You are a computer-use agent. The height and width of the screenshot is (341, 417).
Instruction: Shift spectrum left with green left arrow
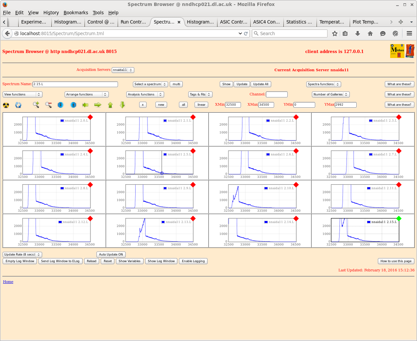pos(85,105)
